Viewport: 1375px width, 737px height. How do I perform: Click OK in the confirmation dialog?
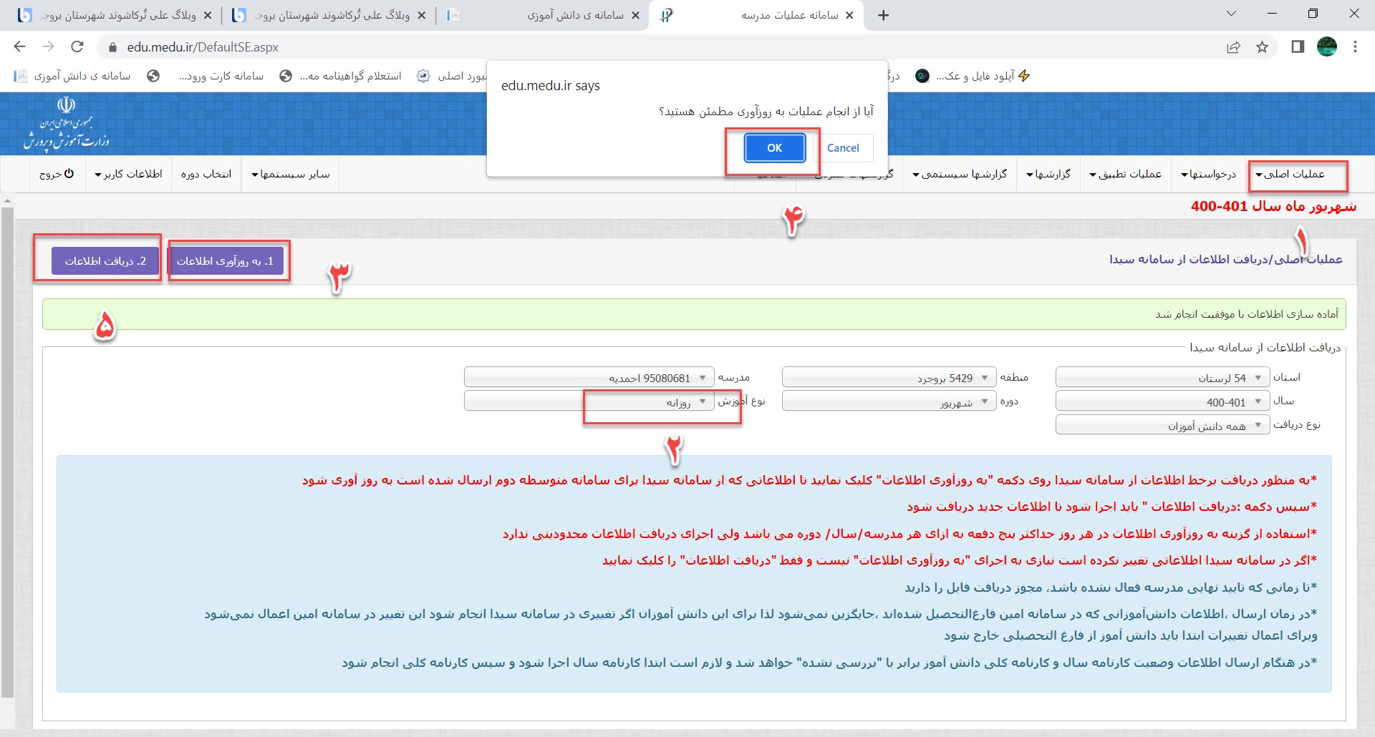point(774,148)
